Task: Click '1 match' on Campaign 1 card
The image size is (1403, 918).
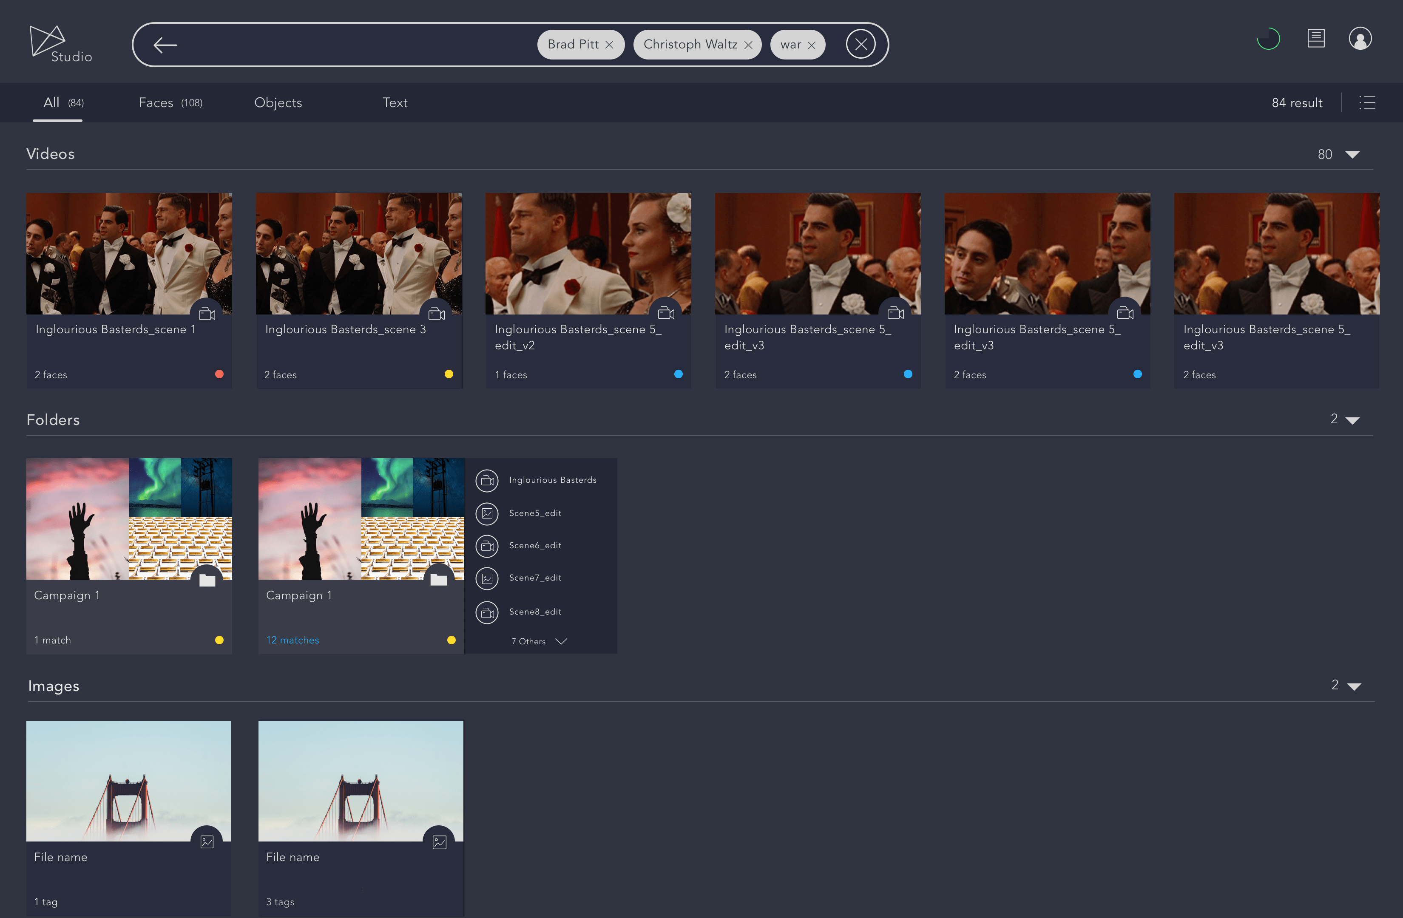Action: [52, 640]
